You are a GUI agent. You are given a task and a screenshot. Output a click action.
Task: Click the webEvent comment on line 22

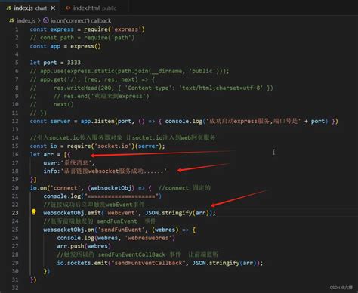pyautogui.click(x=94, y=205)
